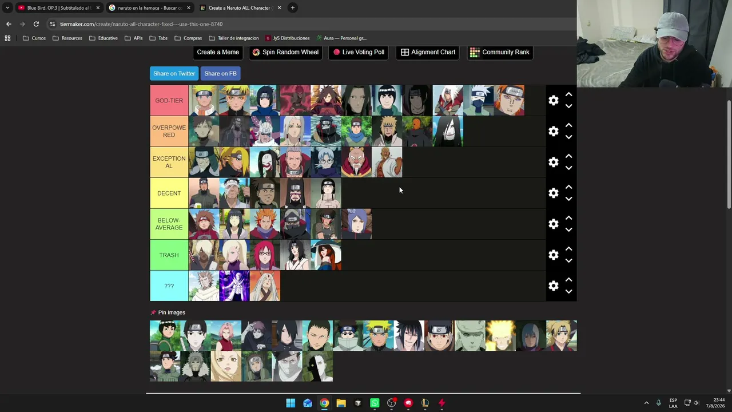
Task: Open settings gear for TRASH row
Action: click(553, 255)
